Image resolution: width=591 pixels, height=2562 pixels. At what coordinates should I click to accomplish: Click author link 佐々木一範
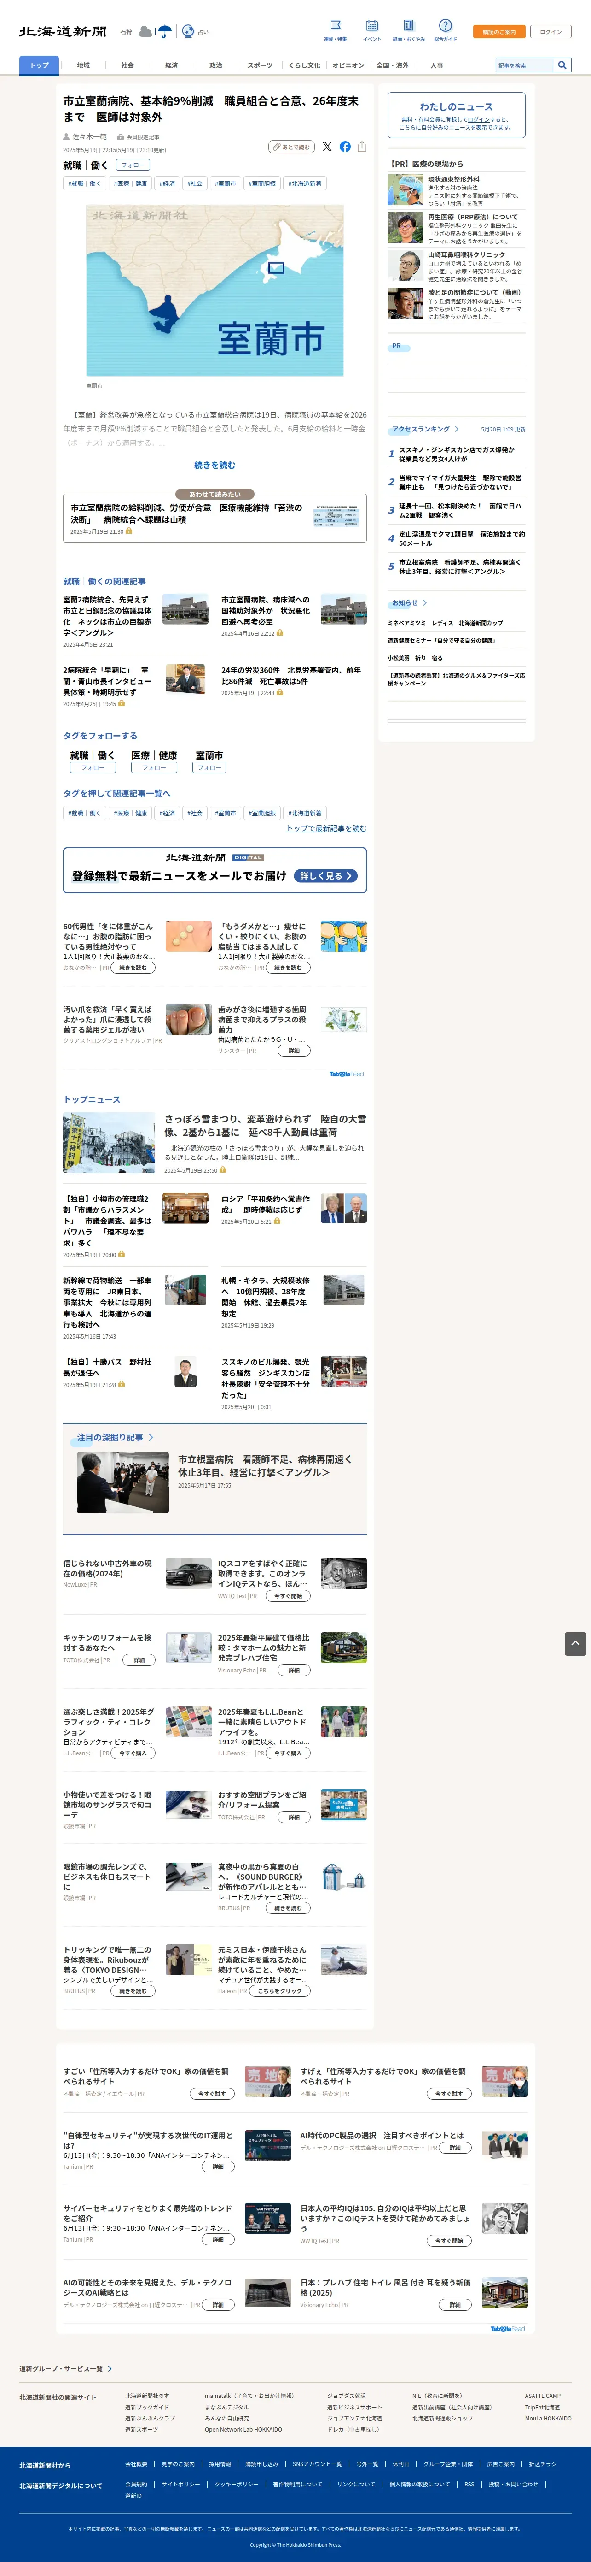(89, 137)
